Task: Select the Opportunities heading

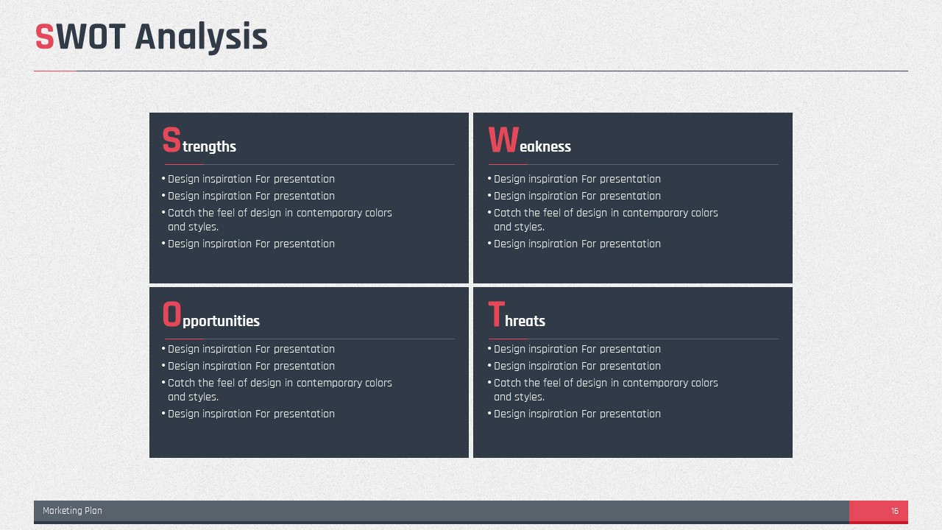Action: tap(210, 315)
